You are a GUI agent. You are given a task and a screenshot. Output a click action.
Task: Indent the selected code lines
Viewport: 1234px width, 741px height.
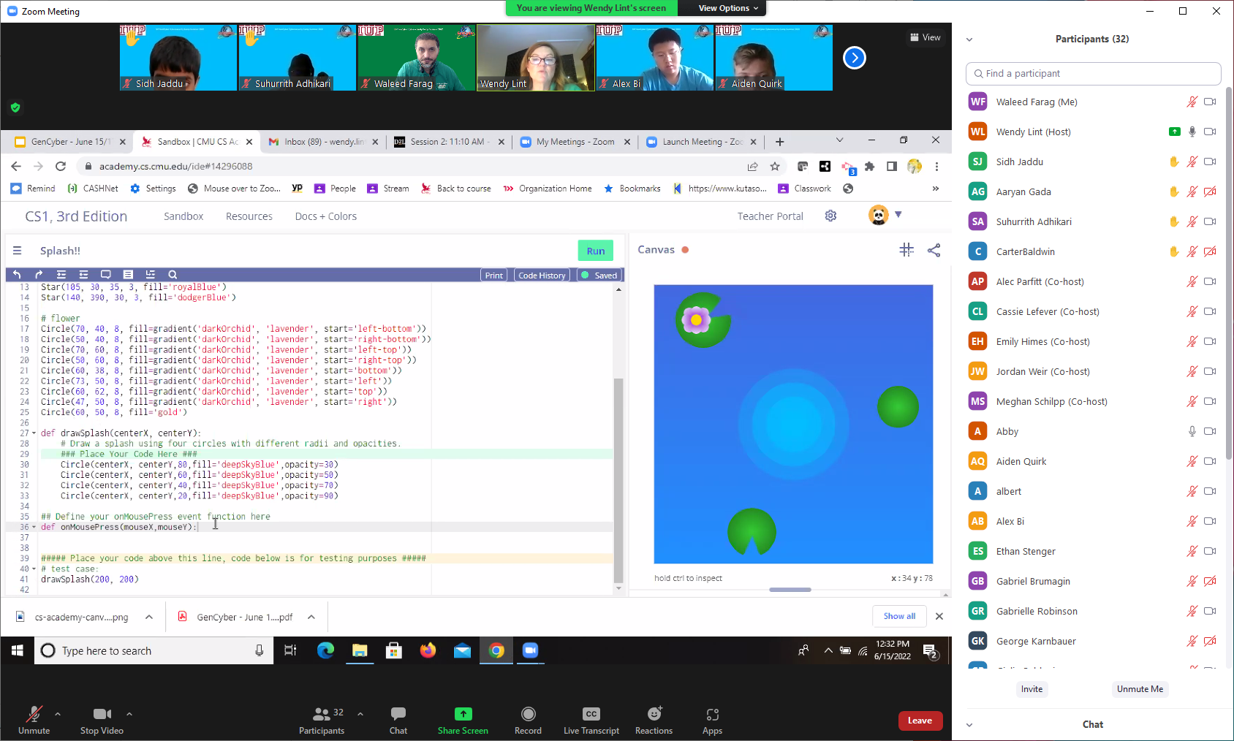point(61,275)
